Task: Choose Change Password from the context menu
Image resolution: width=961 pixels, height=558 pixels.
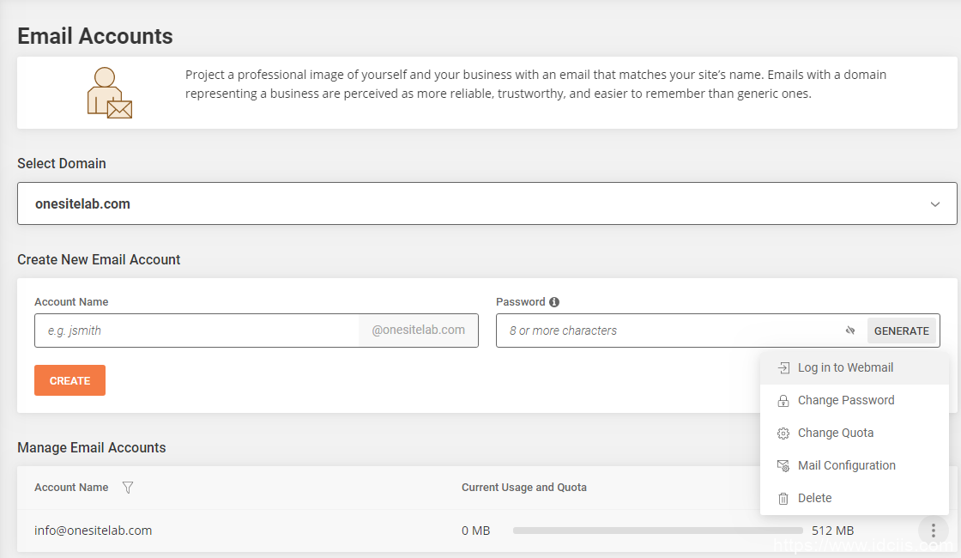Action: [845, 400]
